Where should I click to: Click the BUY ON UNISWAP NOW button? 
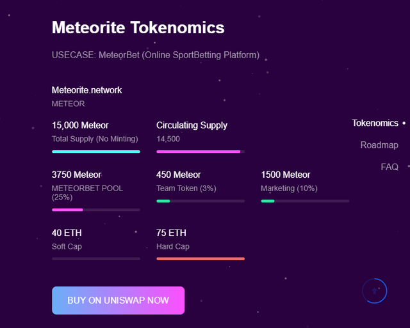tap(118, 301)
